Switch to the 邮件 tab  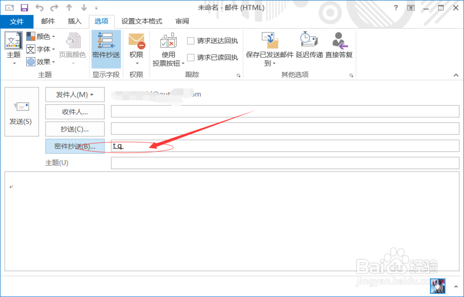pyautogui.click(x=48, y=21)
